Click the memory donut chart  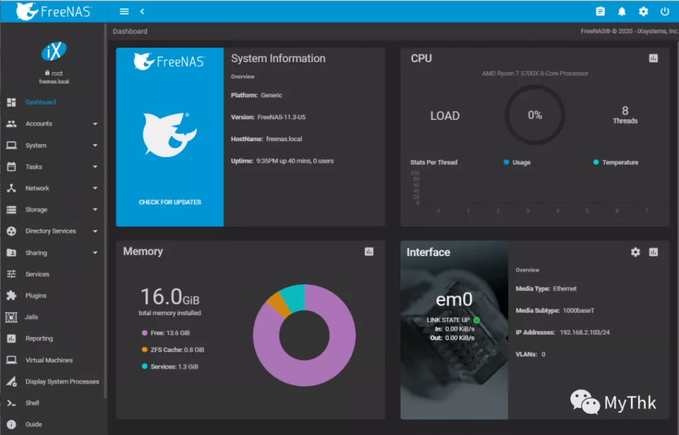click(x=304, y=335)
